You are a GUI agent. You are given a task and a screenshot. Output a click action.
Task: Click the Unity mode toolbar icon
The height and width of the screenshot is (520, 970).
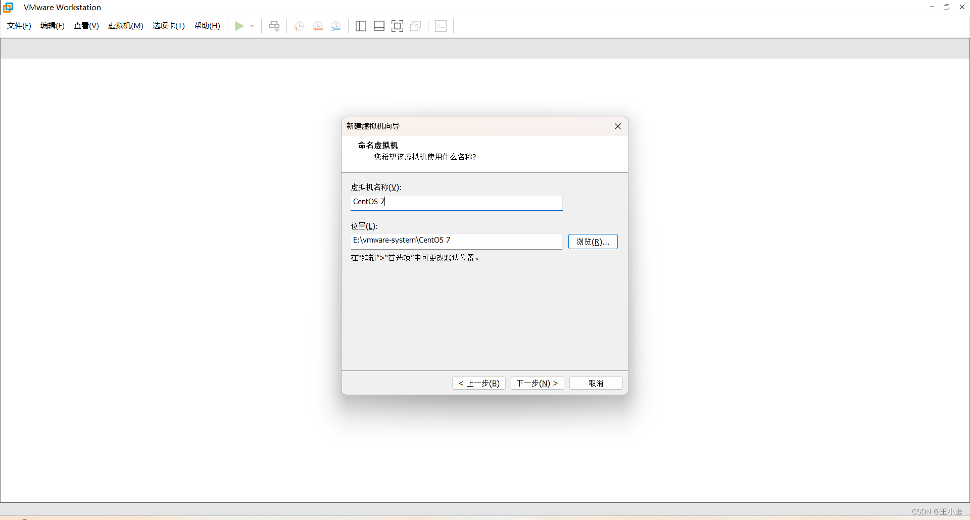[416, 26]
